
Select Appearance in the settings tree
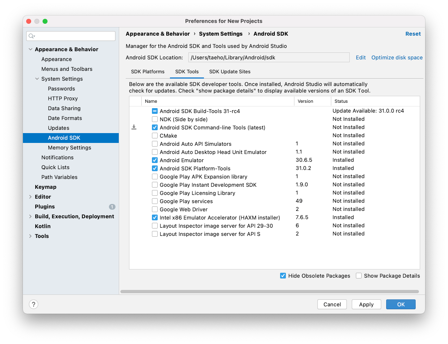[x=57, y=59]
